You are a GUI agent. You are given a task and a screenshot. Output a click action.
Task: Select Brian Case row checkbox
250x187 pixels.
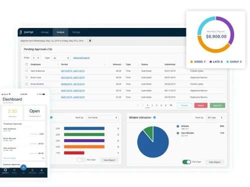pos(26,77)
